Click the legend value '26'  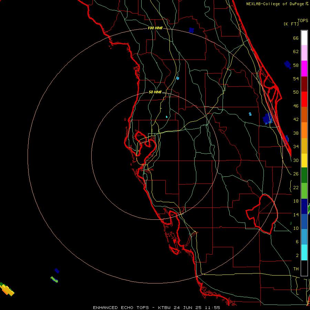(x=296, y=174)
